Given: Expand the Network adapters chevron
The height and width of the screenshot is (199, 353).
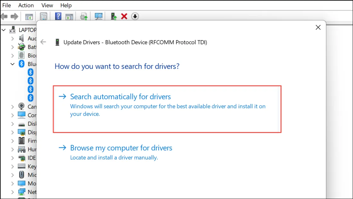Looking at the screenshot, I should point(12,192).
